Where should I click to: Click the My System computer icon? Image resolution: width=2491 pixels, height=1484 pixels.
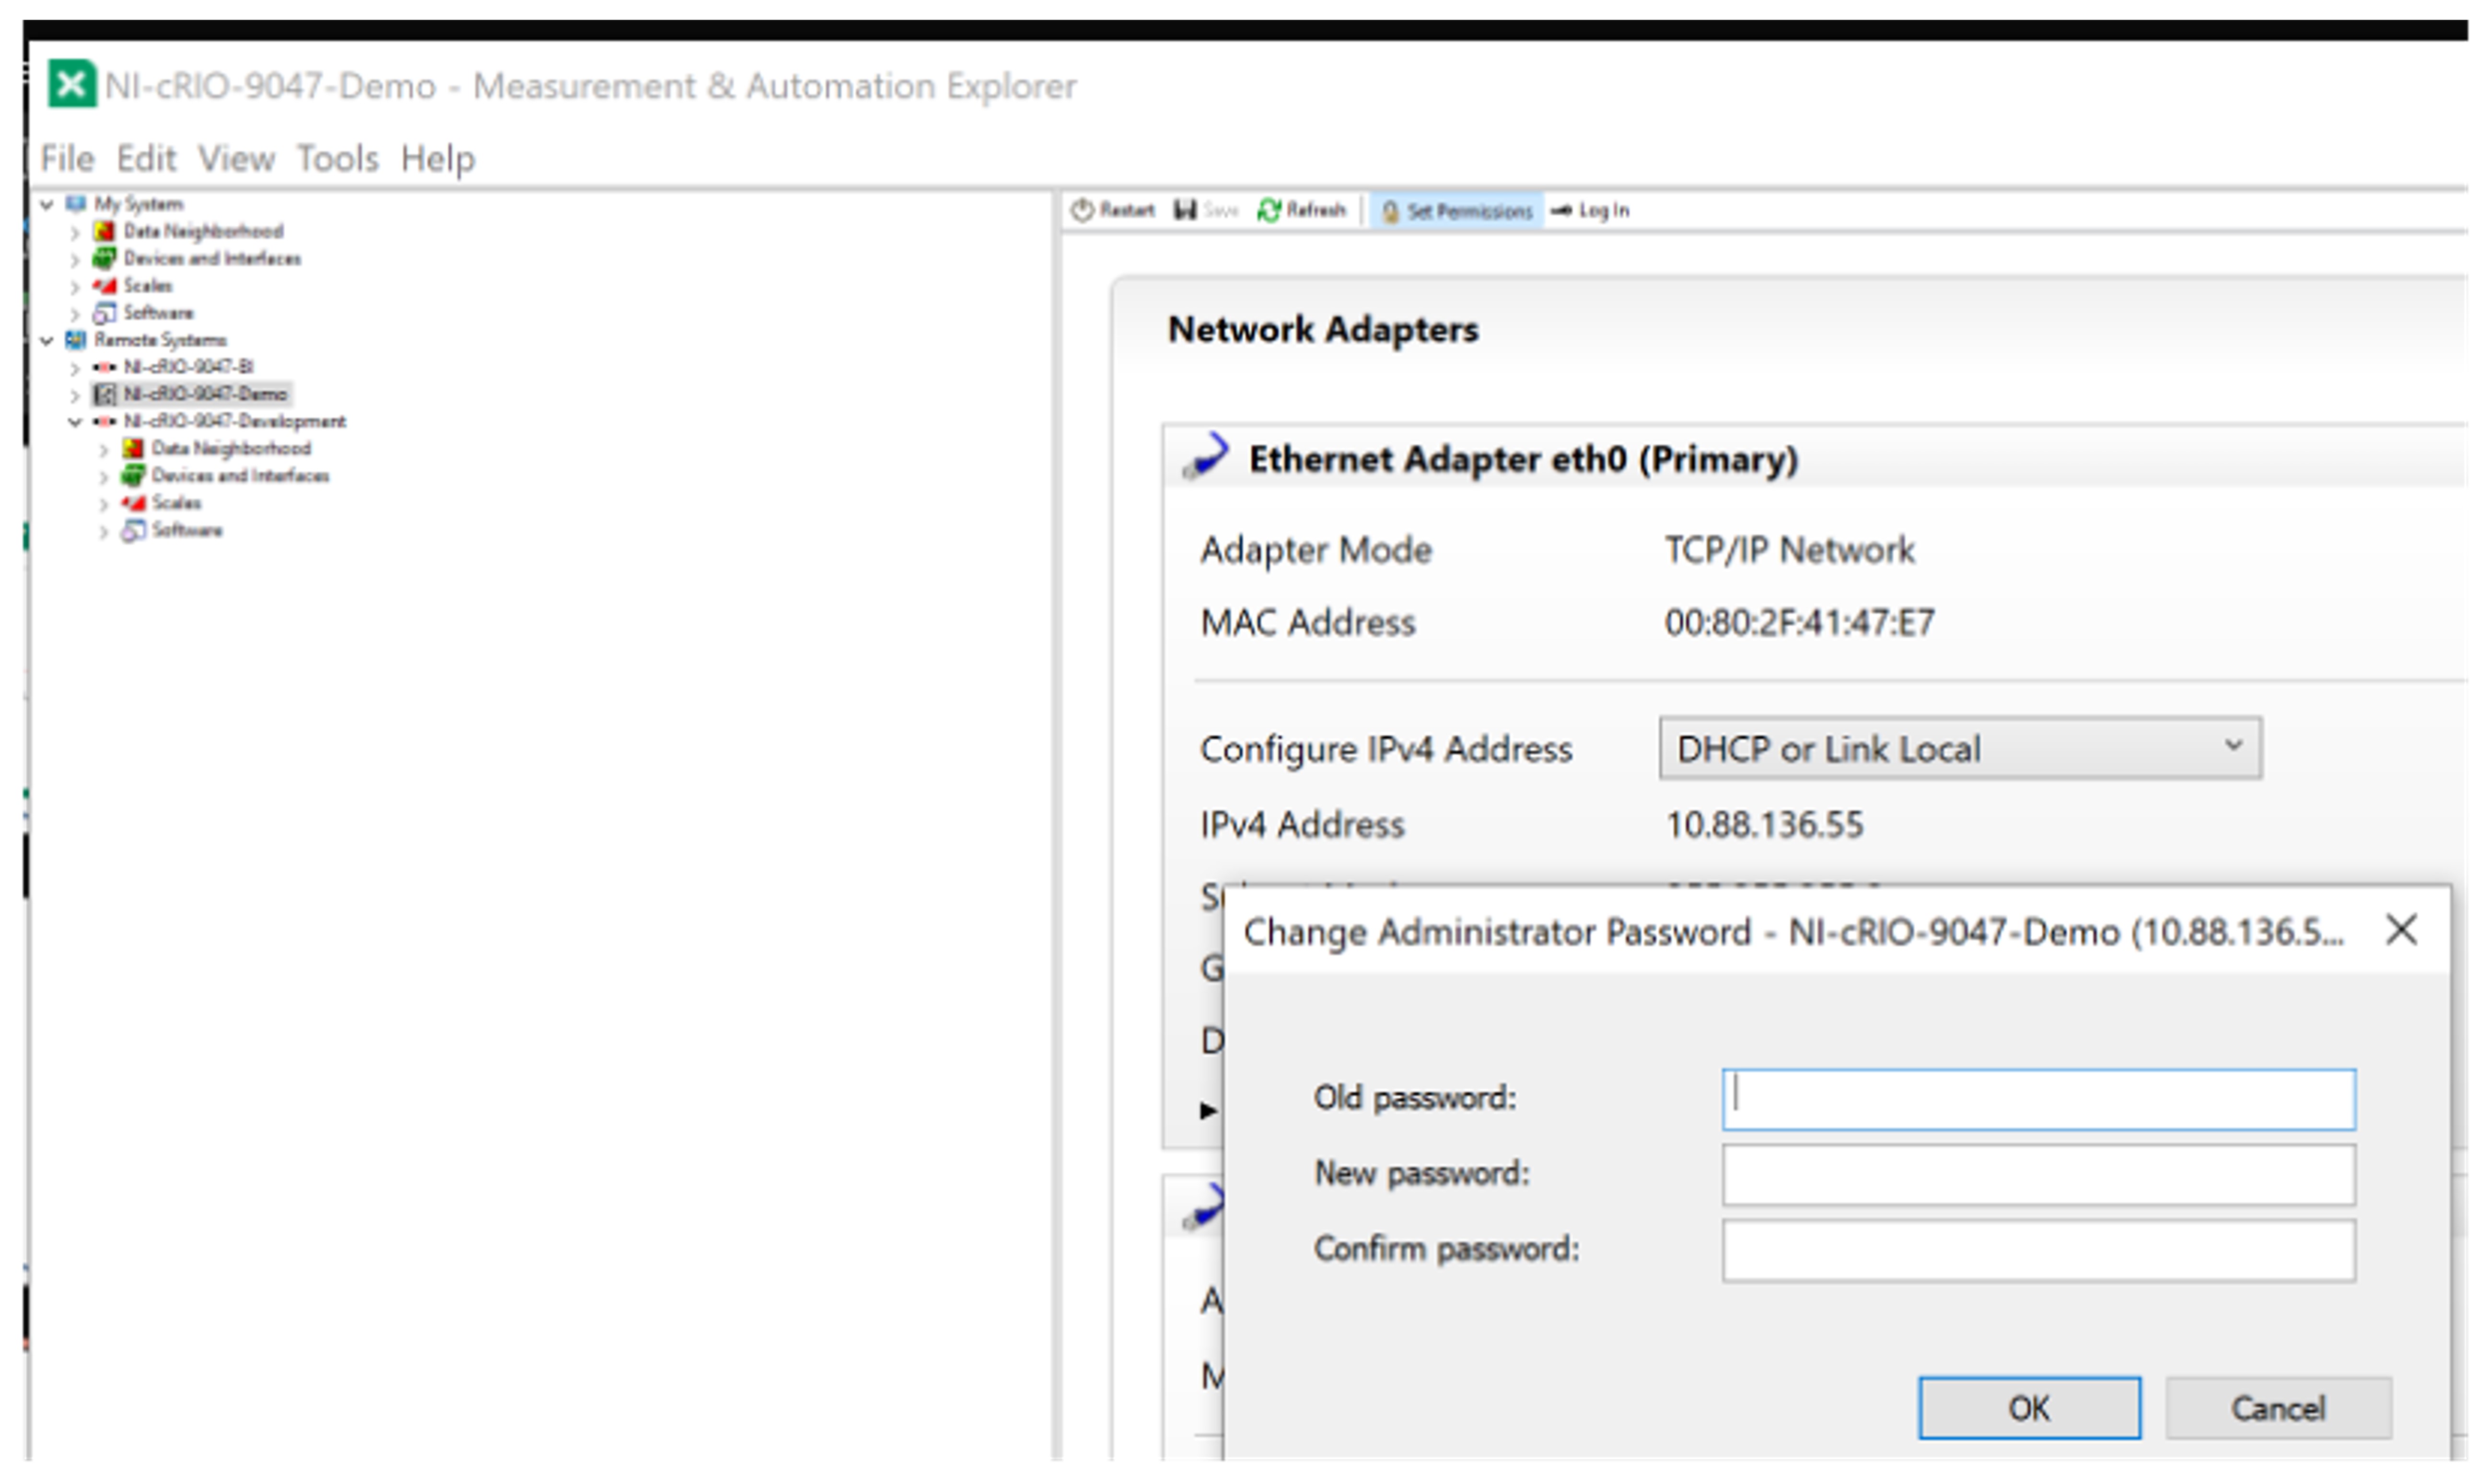76,204
